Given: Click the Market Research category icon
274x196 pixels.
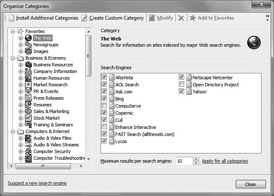Looking at the screenshot, I should [x=28, y=85].
